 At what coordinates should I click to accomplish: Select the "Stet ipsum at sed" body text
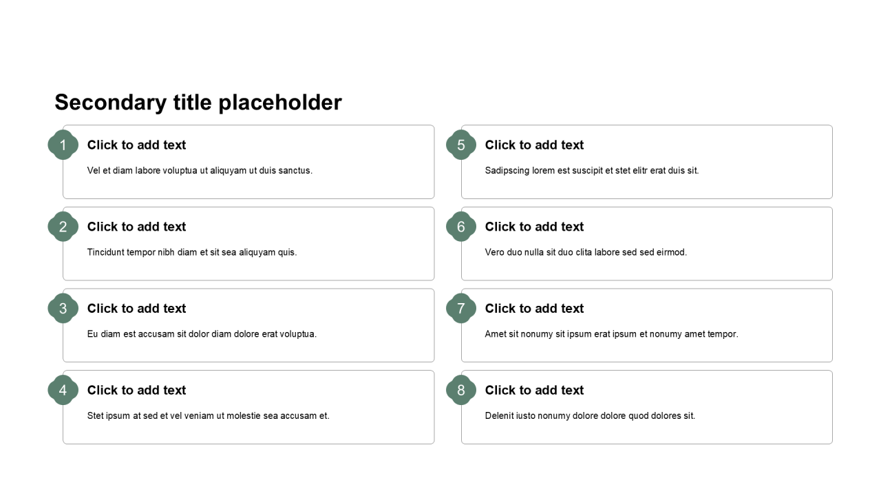tap(208, 415)
